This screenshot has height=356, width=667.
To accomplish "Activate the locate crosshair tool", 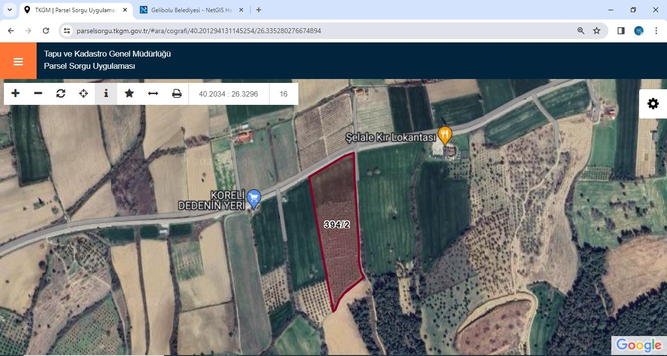I will click(83, 93).
